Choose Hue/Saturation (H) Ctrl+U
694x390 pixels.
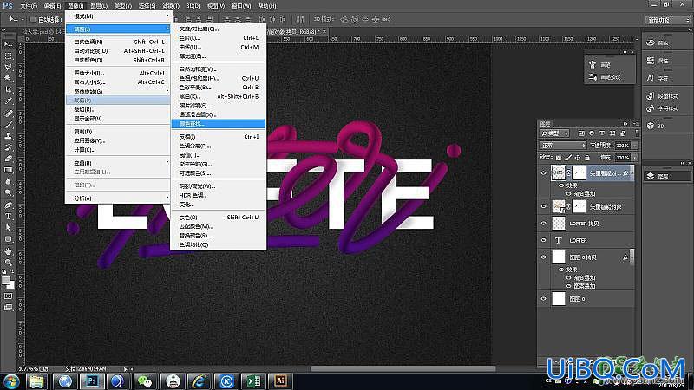point(219,78)
